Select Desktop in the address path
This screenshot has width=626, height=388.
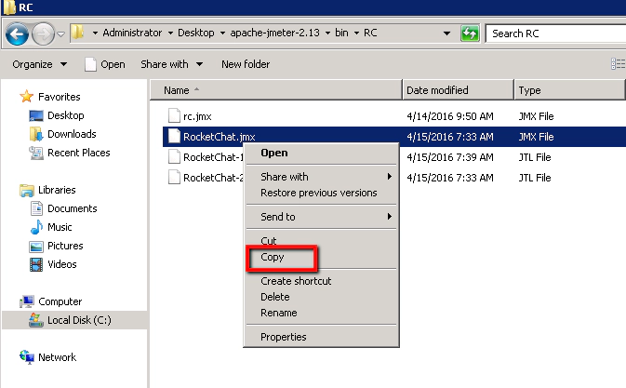[196, 33]
